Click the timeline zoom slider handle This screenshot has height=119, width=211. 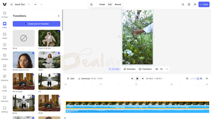[x=198, y=78]
